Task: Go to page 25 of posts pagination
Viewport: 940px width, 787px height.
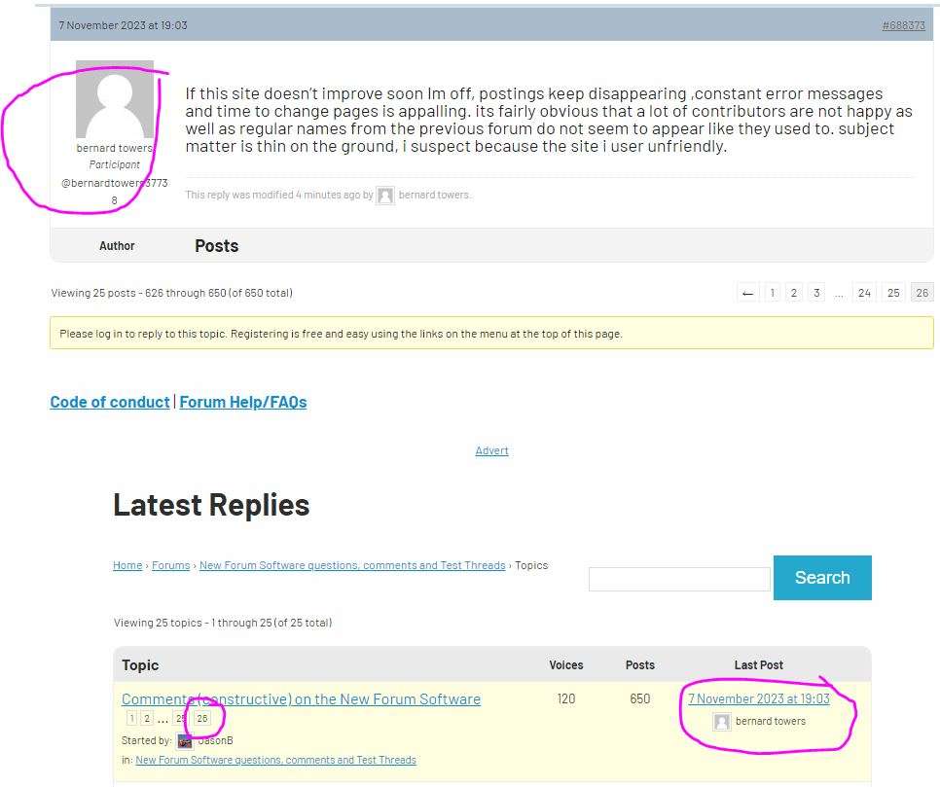Action: 893,293
